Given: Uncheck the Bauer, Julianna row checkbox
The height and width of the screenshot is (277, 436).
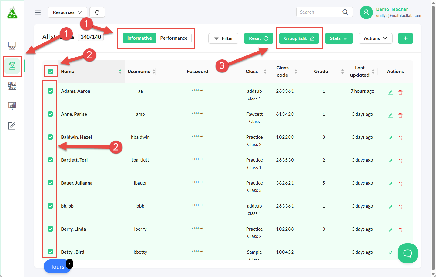Looking at the screenshot, I should pos(50,183).
